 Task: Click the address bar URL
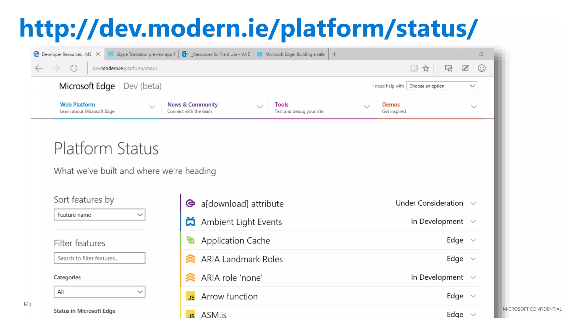pos(125,68)
